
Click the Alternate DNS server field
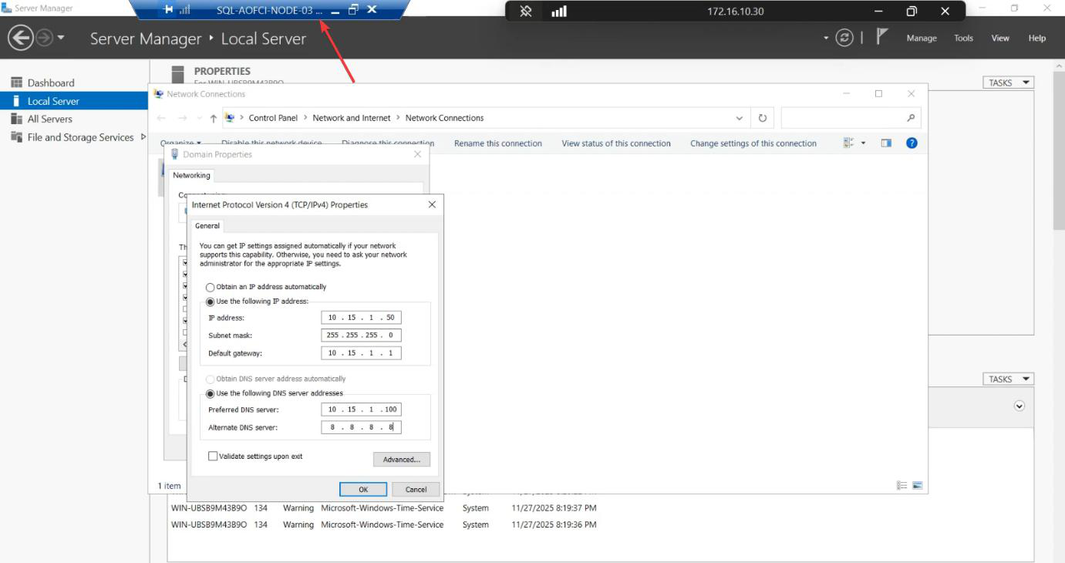(x=362, y=427)
